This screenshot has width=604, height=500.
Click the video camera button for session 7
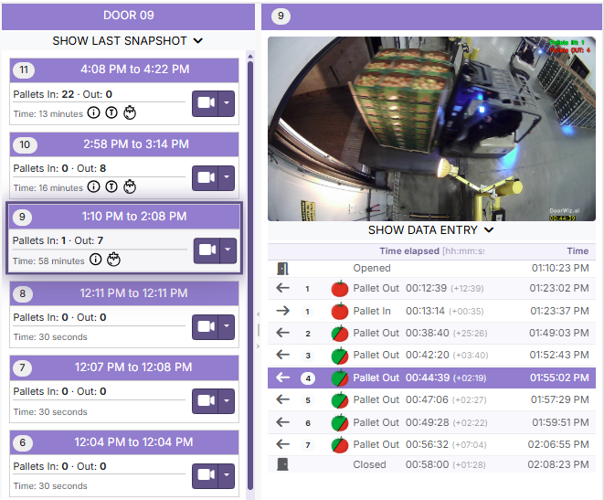(x=206, y=401)
